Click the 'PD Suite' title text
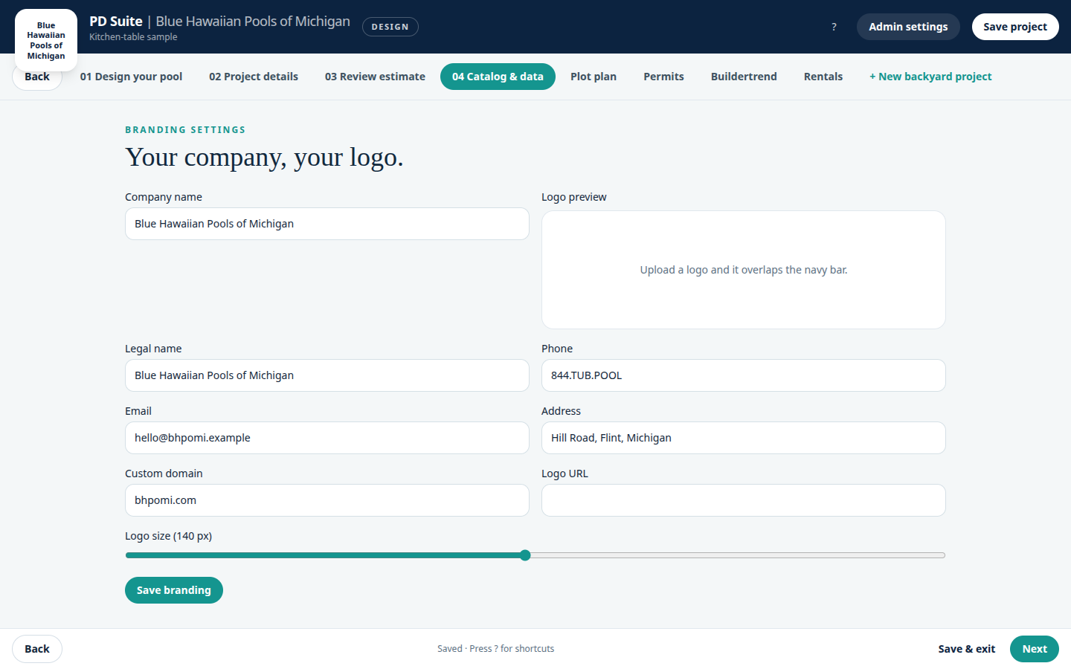The width and height of the screenshot is (1071, 669). coord(116,22)
